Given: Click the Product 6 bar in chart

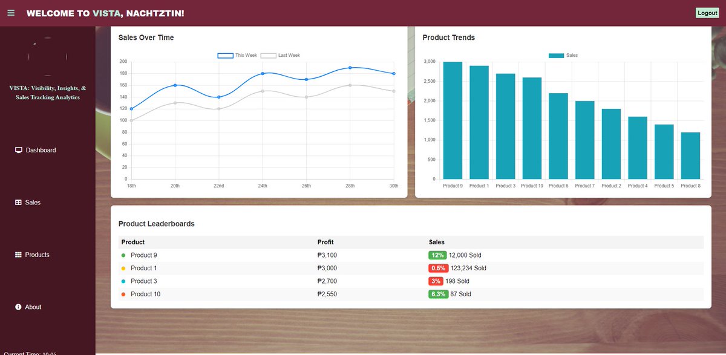Looking at the screenshot, I should click(558, 136).
